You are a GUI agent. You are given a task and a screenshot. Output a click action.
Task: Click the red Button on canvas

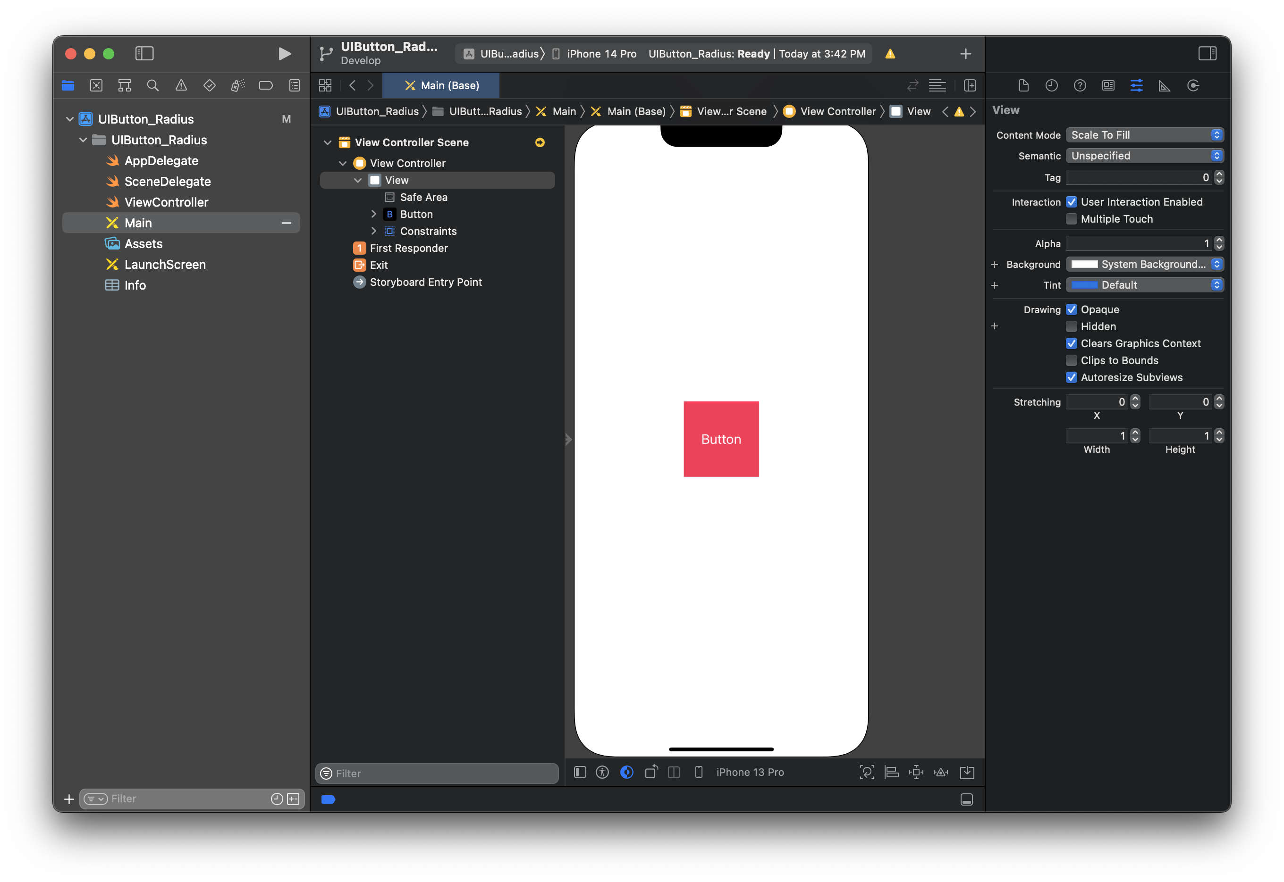coord(720,439)
